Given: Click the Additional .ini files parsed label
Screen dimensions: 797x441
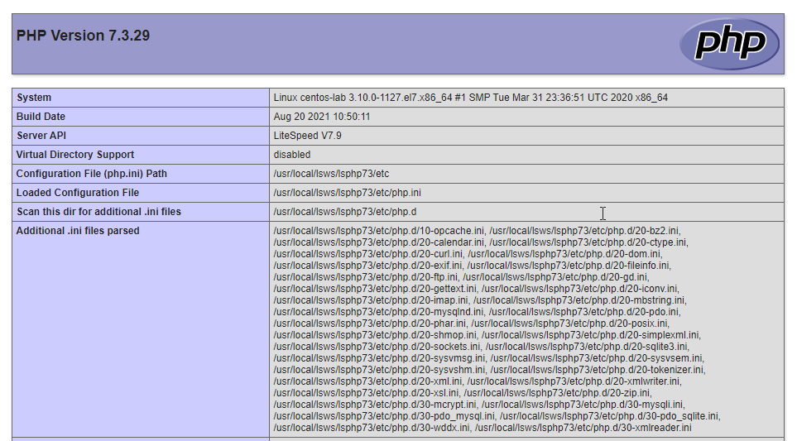Looking at the screenshot, I should (x=78, y=231).
